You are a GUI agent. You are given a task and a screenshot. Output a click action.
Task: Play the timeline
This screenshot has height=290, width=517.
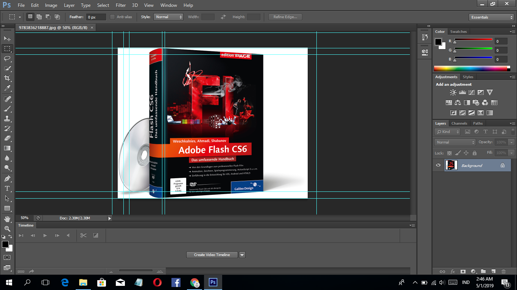(x=45, y=235)
